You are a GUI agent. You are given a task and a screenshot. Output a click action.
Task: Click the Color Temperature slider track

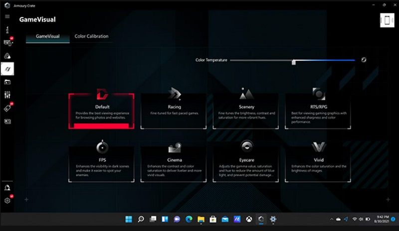coord(292,60)
